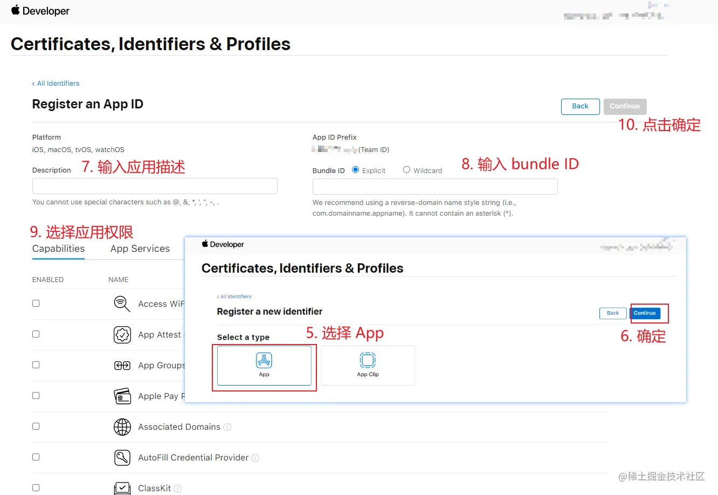Open All Identifiers link in the inset window
Viewport: 718px width, 495px height.
(234, 297)
